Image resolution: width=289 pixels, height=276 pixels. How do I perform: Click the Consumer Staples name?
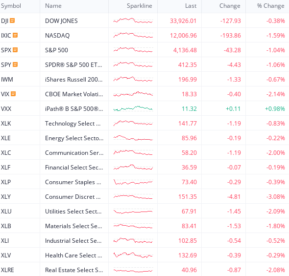pyautogui.click(x=73, y=182)
